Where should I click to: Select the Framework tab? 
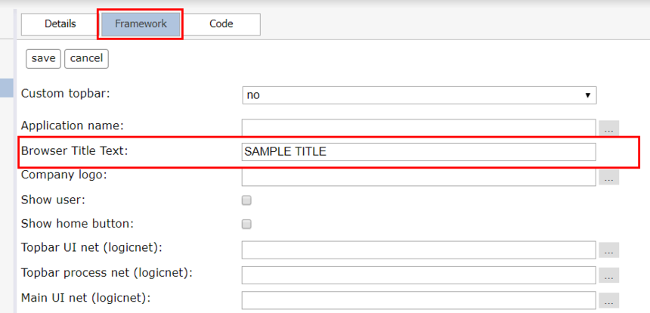pyautogui.click(x=141, y=24)
